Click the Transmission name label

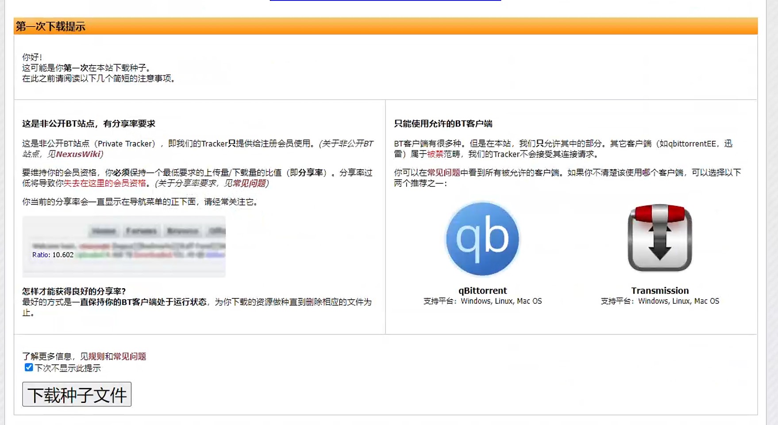pos(660,290)
